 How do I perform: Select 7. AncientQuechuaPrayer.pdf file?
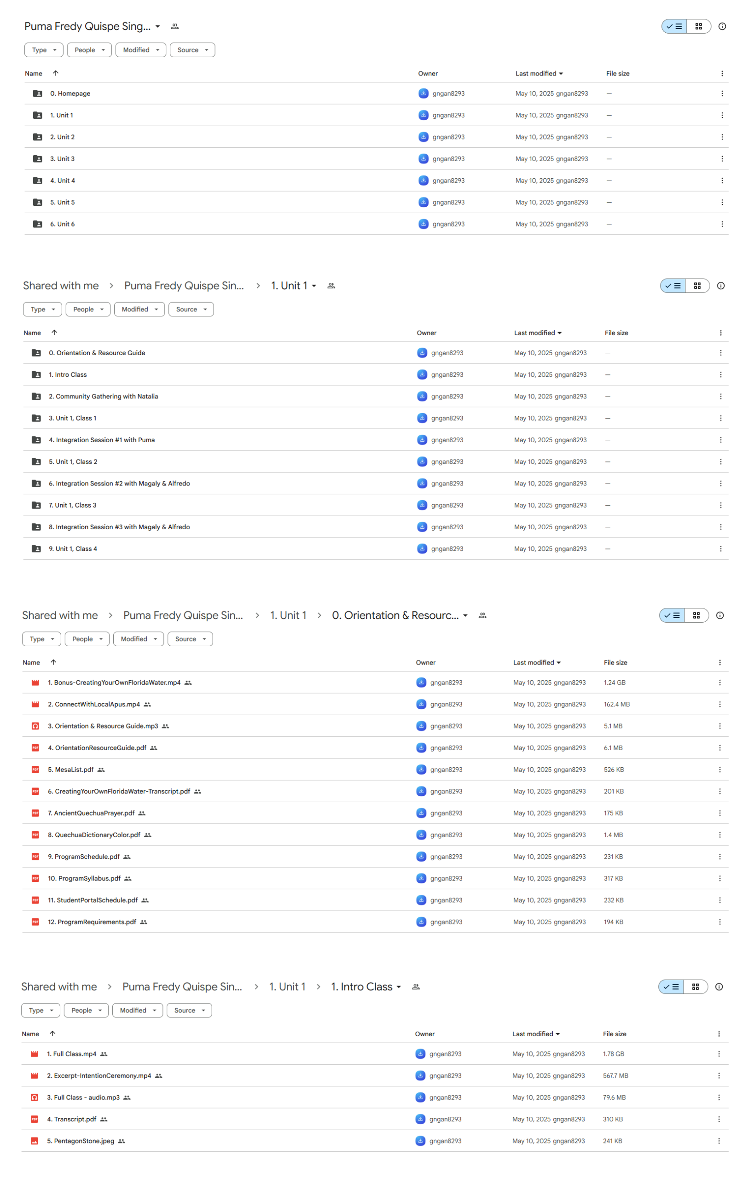pyautogui.click(x=375, y=813)
